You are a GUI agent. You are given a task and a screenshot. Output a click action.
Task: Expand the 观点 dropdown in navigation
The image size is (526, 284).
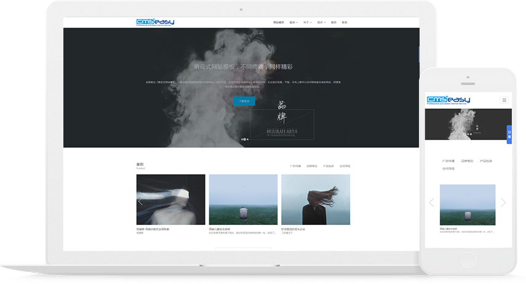click(321, 22)
